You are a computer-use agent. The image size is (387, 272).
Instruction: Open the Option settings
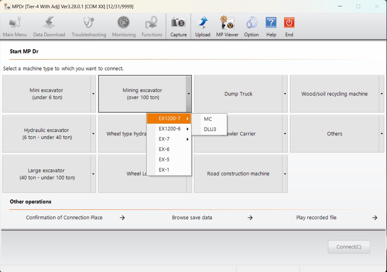[x=251, y=26]
